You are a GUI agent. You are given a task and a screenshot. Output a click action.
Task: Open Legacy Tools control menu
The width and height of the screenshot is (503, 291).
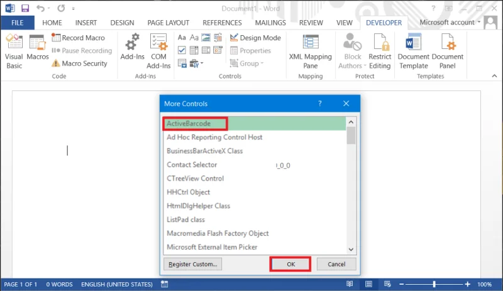[x=196, y=63]
